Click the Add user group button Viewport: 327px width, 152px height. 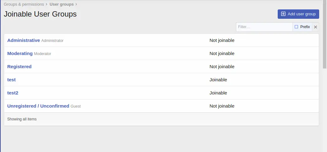click(298, 14)
